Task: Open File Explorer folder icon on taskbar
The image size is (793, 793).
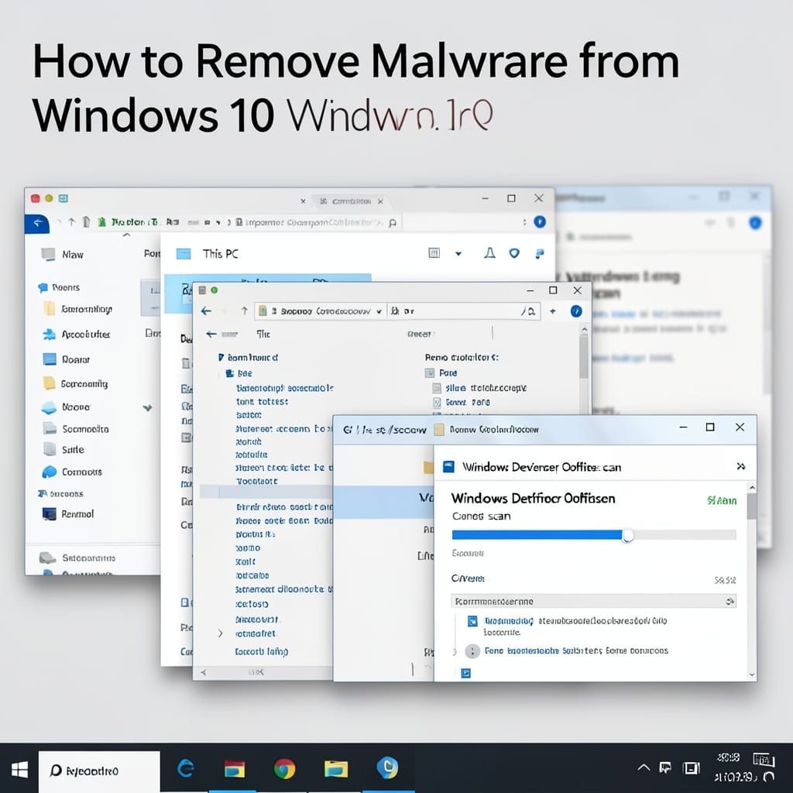Action: pyautogui.click(x=336, y=769)
